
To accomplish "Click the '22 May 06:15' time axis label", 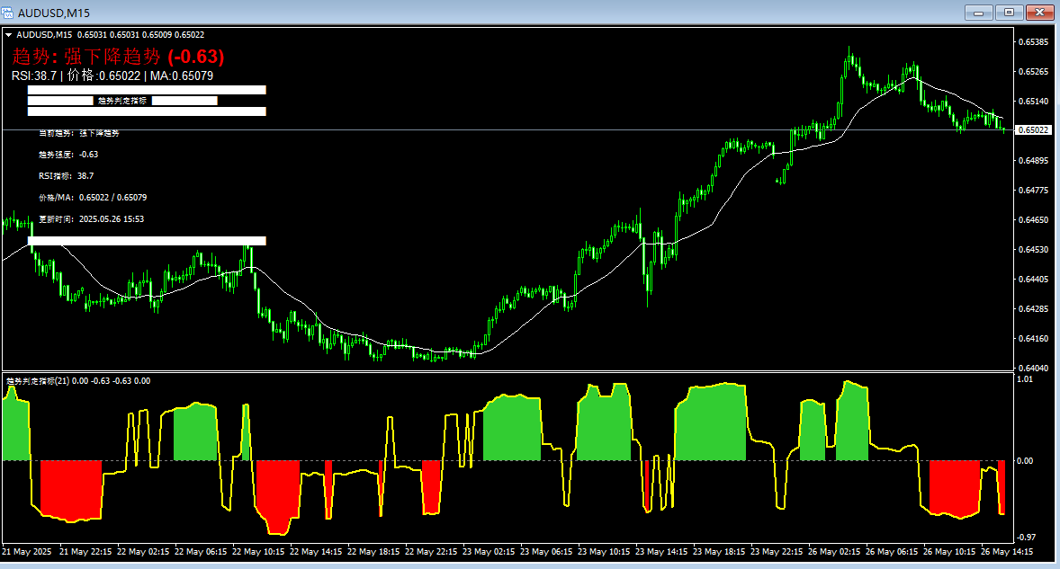I will click(201, 551).
